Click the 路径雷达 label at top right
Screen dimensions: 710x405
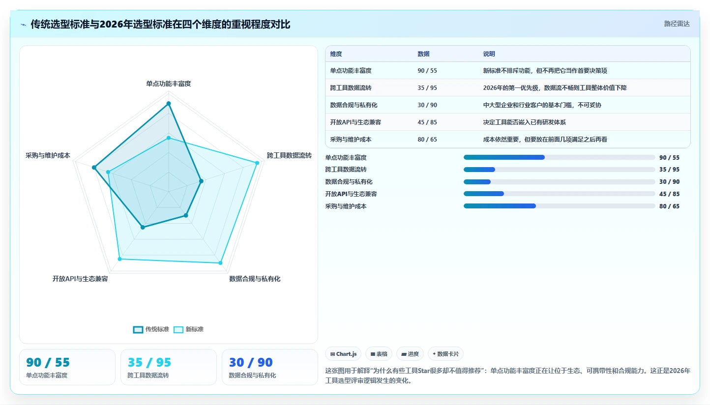(x=677, y=24)
